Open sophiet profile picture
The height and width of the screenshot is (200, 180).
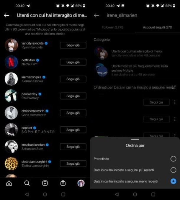11,130
